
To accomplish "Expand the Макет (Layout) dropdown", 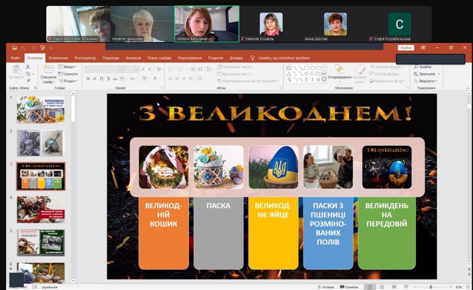I will tap(69, 67).
